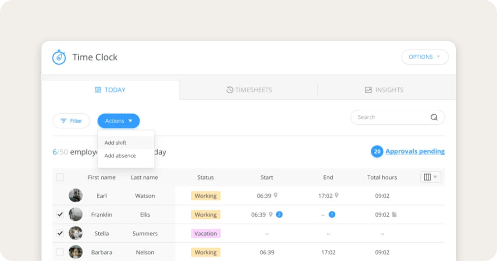Click the blue 2 badge in Franklin's start cell
The width and height of the screenshot is (497, 261).
pos(279,215)
